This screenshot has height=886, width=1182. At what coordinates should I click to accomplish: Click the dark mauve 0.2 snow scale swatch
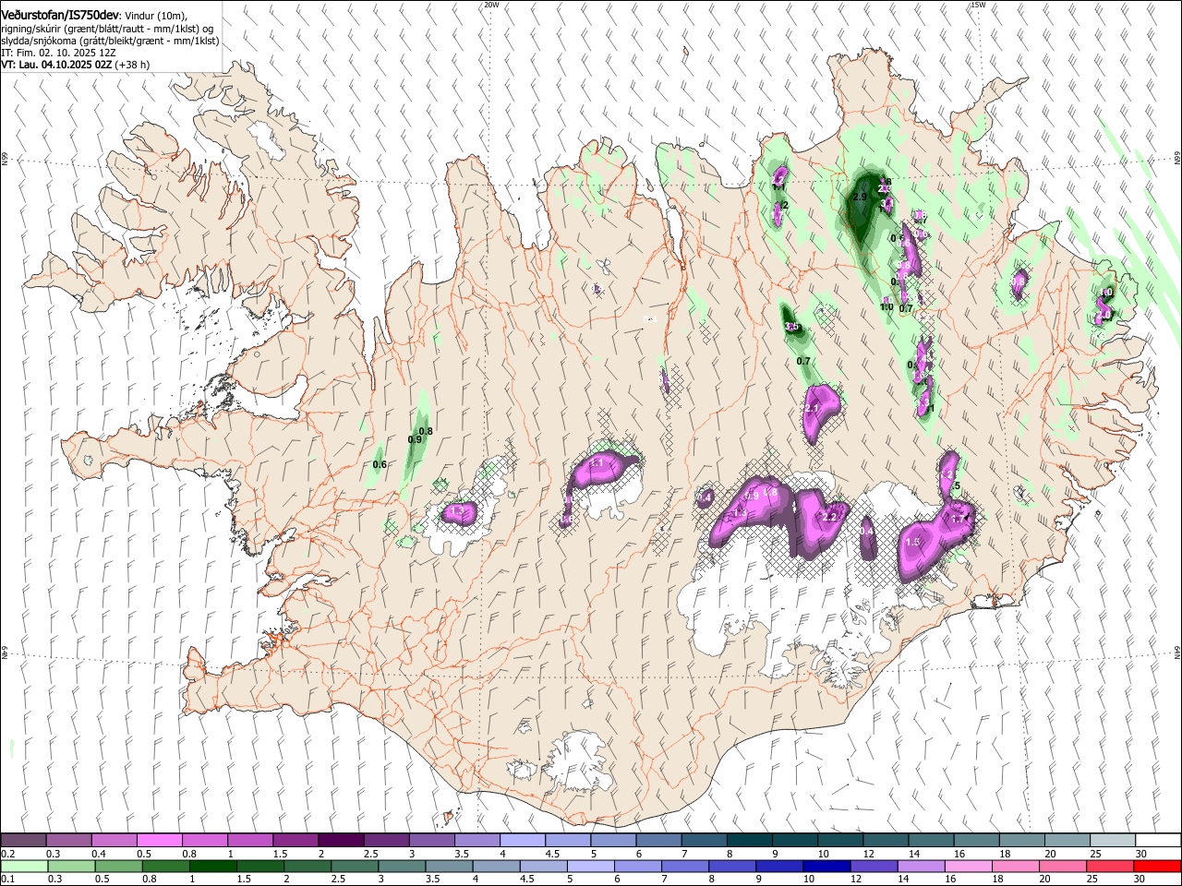click(23, 840)
